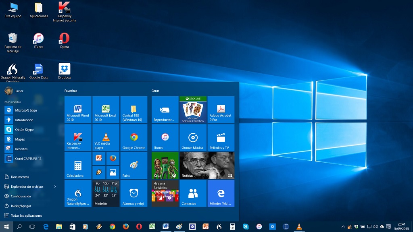Open the volume control in system tray

point(375,226)
